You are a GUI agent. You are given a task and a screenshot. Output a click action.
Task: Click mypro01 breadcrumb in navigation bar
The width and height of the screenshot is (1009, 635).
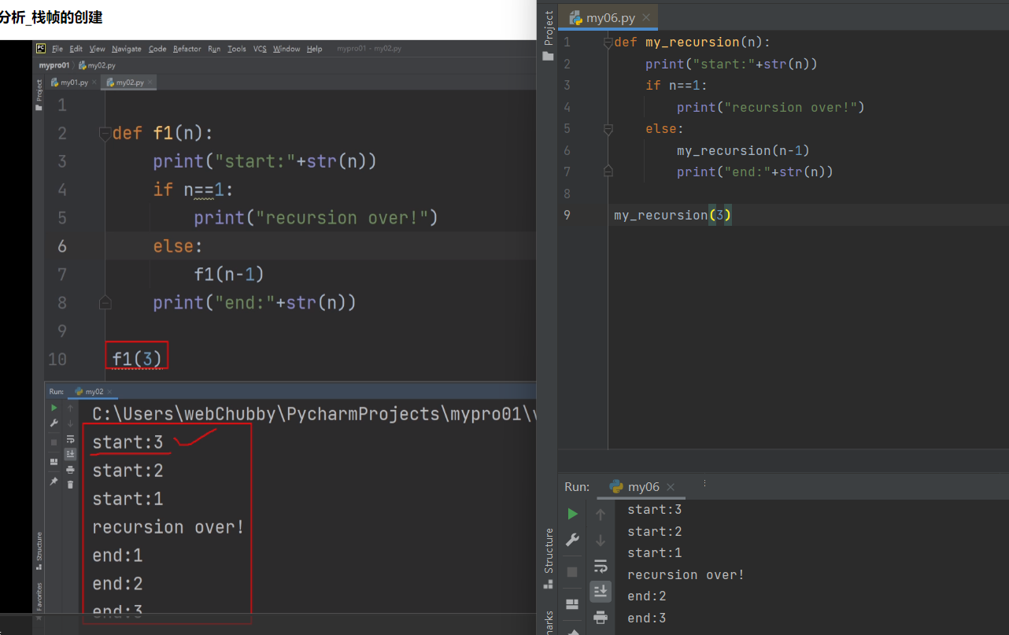coord(54,65)
